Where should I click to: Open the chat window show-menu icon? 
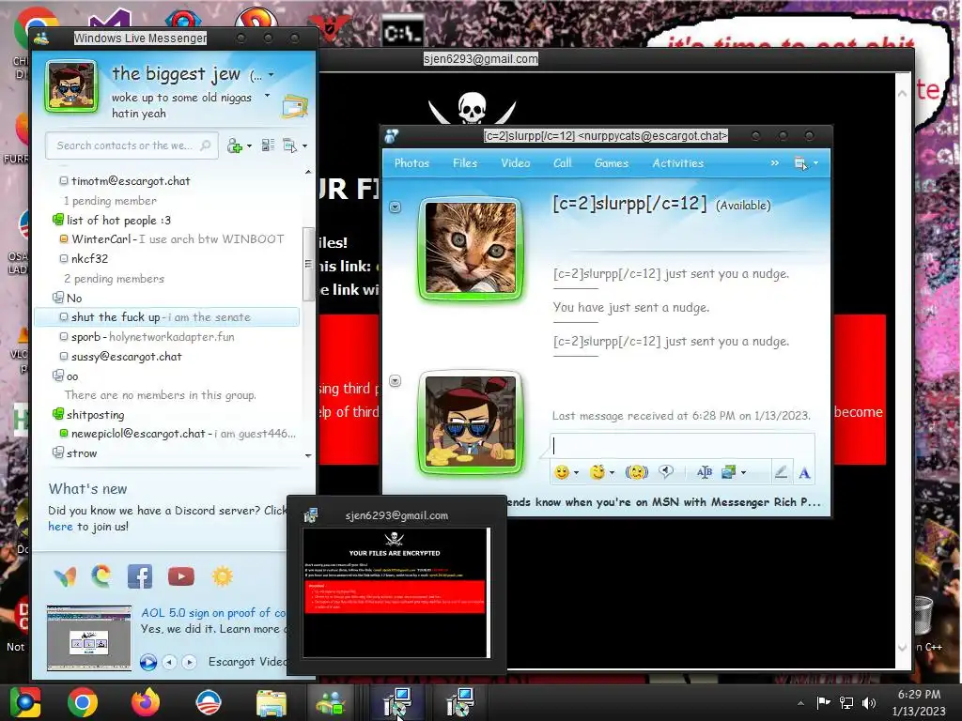coord(800,163)
